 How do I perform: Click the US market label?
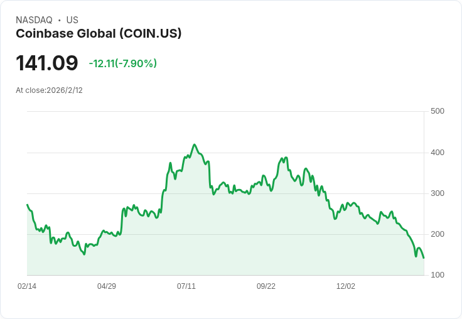point(72,20)
